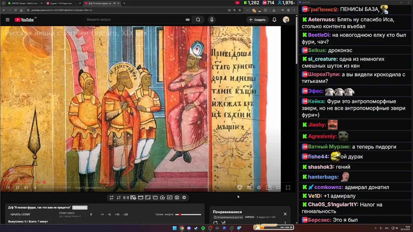The height and width of the screenshot is (232, 413).
Task: Add +5 minutes to split
Action: (x=109, y=214)
